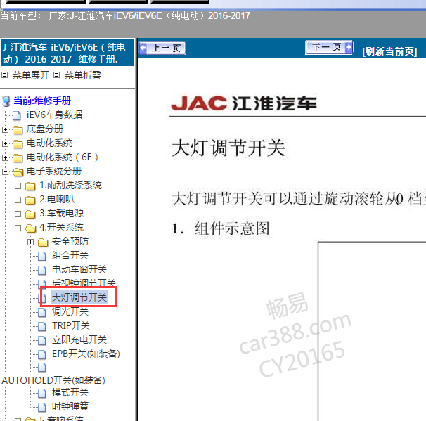Open the 电动车窗开关 page
Viewport: 426px width, 421px height.
tap(79, 270)
